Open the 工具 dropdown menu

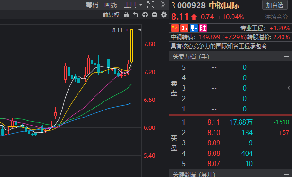(133, 5)
